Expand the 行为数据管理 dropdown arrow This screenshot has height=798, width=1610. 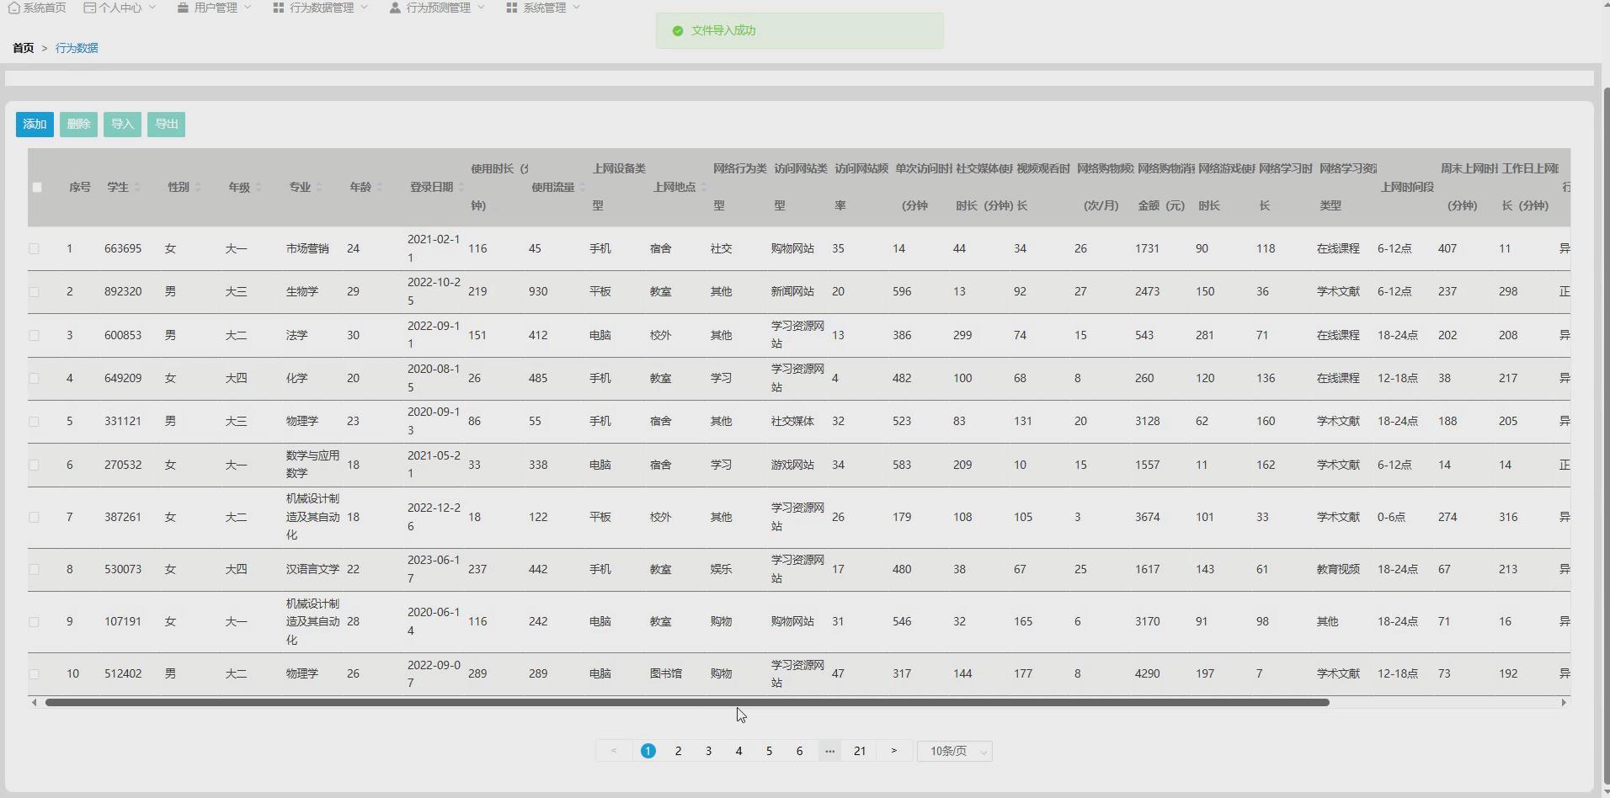tap(364, 8)
